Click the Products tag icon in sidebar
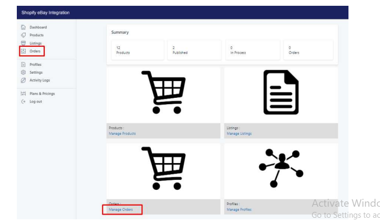The image size is (380, 223). [23, 35]
